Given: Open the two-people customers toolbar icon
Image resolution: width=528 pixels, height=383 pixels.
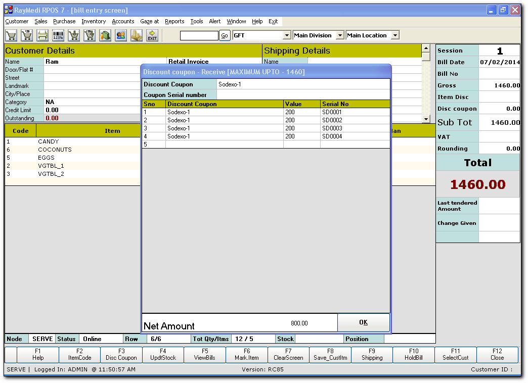Looking at the screenshot, I should 121,35.
